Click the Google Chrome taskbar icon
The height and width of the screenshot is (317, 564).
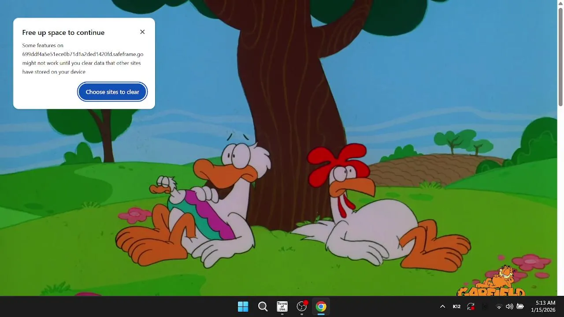321,306
